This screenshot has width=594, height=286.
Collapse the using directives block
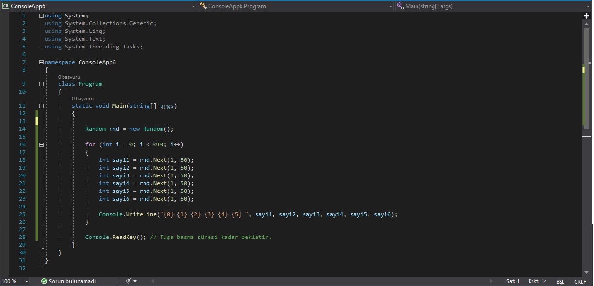(x=41, y=16)
